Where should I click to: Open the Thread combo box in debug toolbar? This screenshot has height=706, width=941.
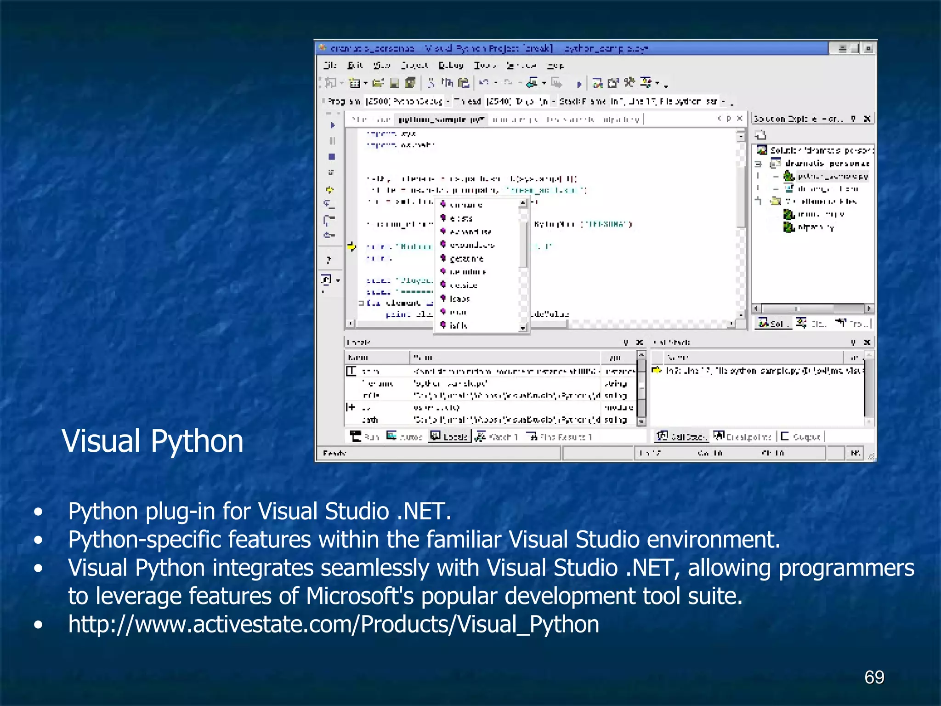tap(522, 101)
